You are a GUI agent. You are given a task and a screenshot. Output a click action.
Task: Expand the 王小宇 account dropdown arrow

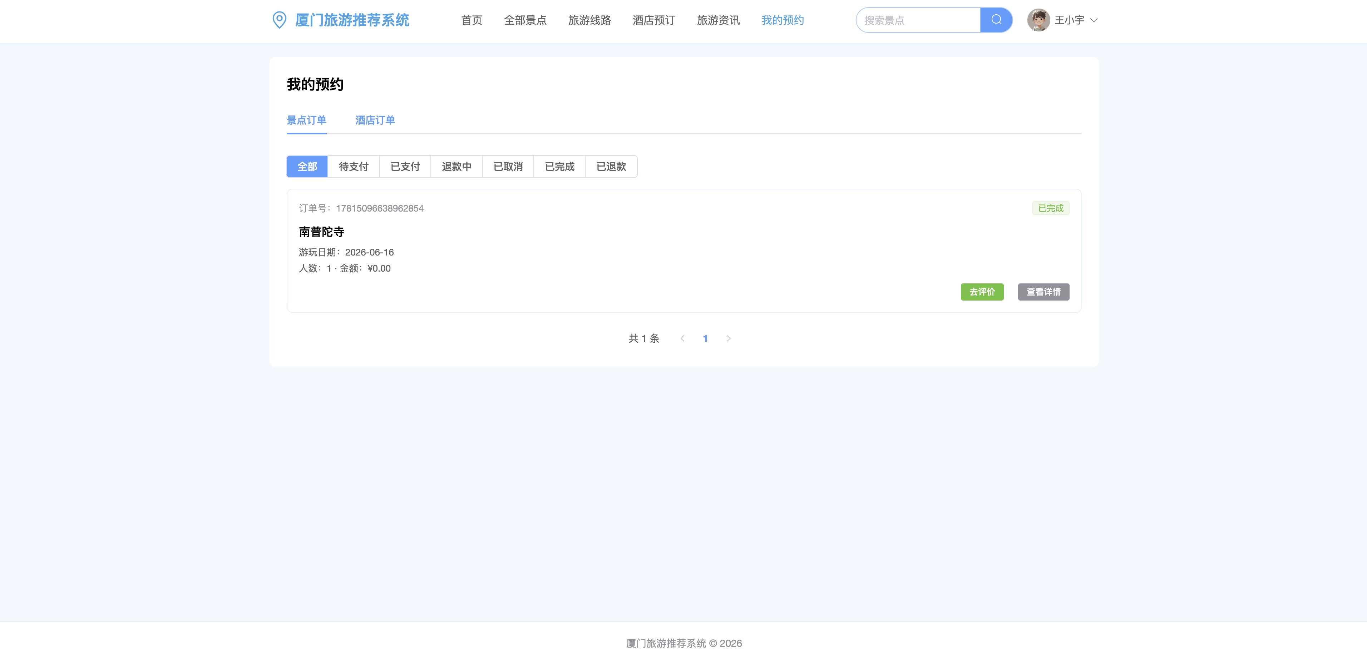coord(1093,20)
